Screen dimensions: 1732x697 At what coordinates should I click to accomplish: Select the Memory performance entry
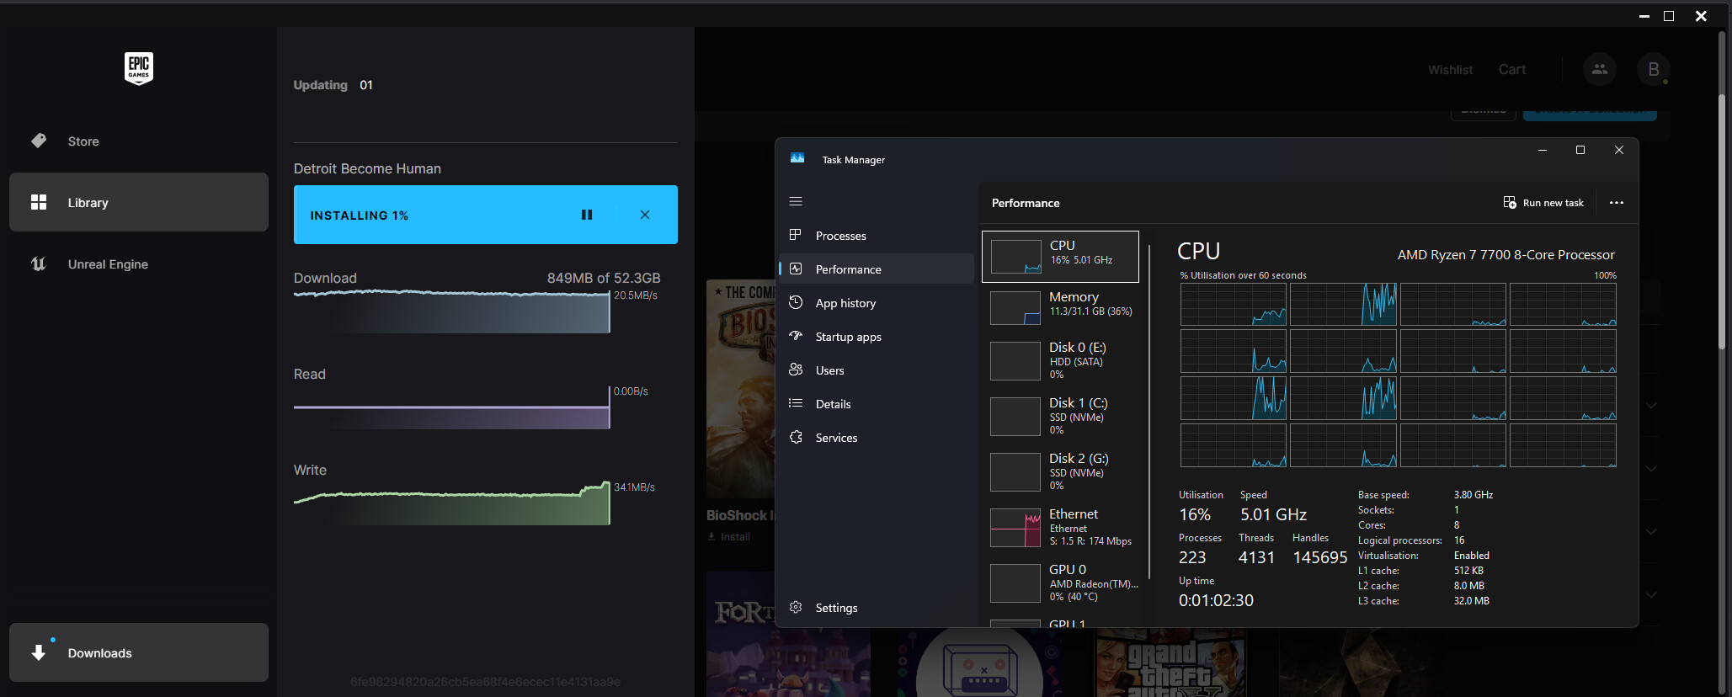[1060, 308]
